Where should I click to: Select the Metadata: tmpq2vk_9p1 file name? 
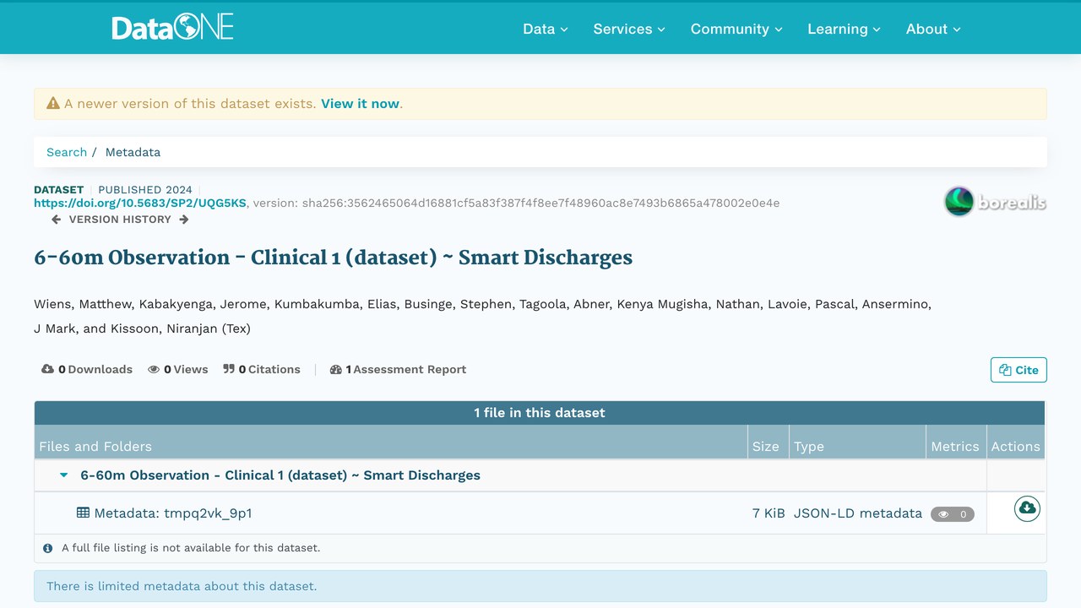(x=173, y=513)
